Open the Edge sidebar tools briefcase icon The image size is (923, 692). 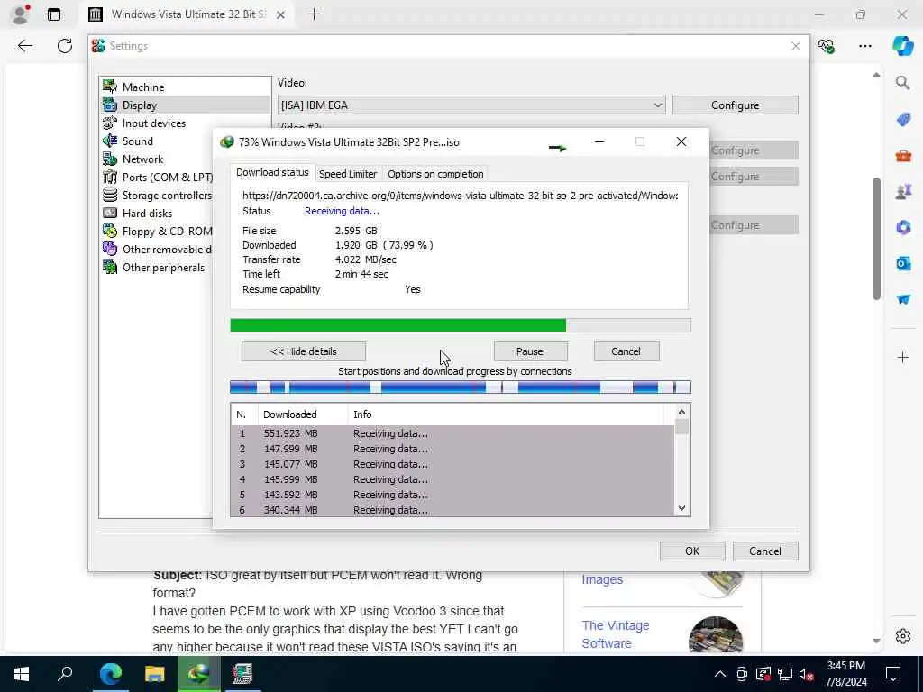point(903,156)
